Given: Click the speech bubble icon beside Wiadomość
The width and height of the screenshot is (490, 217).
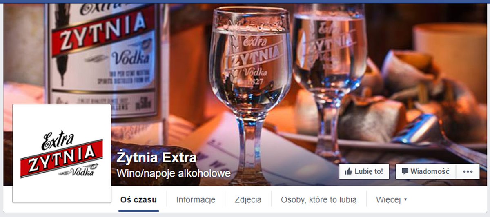Looking at the screenshot, I should pos(405,171).
